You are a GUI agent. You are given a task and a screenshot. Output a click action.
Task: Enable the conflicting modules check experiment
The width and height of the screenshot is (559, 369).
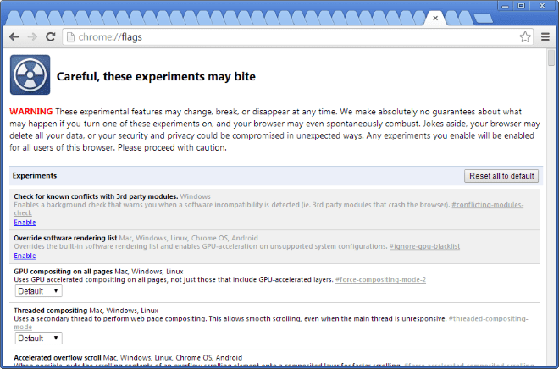25,223
